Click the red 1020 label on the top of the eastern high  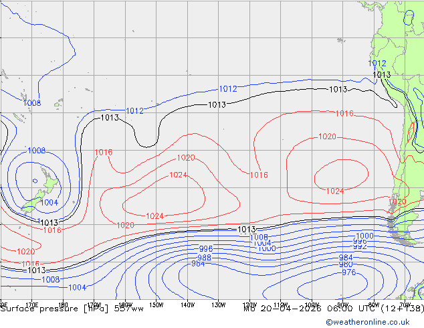(x=327, y=137)
